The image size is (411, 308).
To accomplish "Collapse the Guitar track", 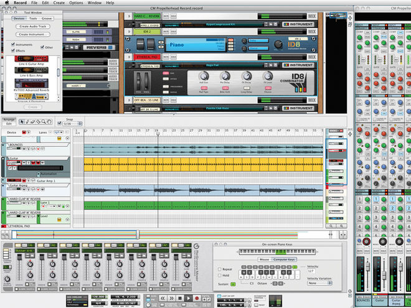I will 3,159.
